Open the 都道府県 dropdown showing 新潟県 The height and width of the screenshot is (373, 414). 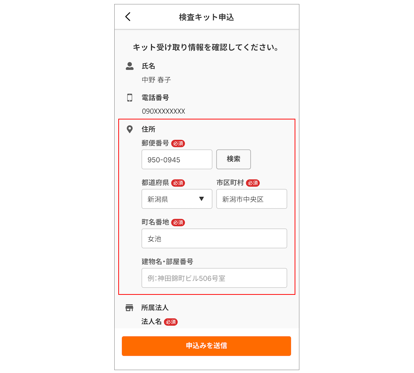click(177, 199)
